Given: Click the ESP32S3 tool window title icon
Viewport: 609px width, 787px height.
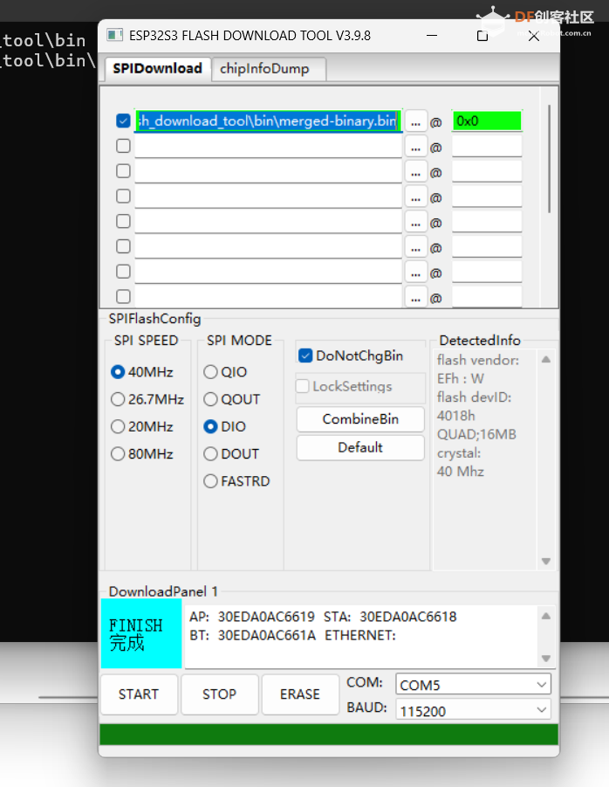Looking at the screenshot, I should tap(115, 35).
